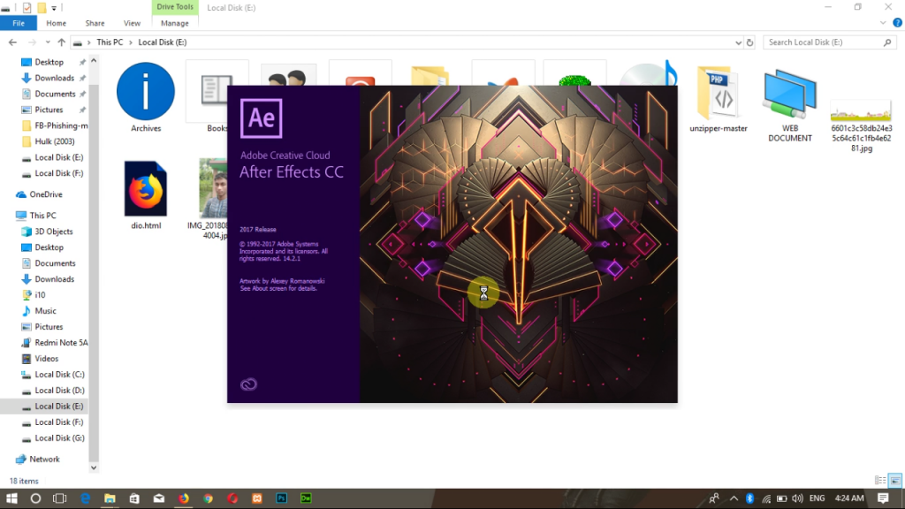Screen dimensions: 905x509
Task: Open Cortana search circle on taskbar
Action: (x=35, y=498)
